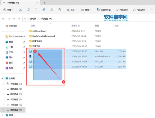Open 音乐 Music in sidebar
The width and height of the screenshot is (155, 118).
[9, 63]
